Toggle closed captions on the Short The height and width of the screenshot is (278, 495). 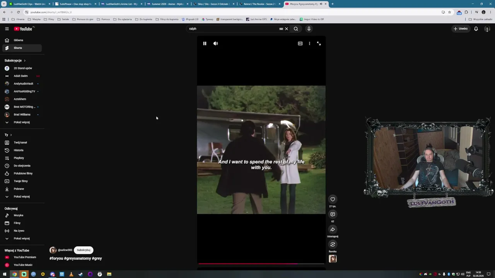tap(300, 44)
